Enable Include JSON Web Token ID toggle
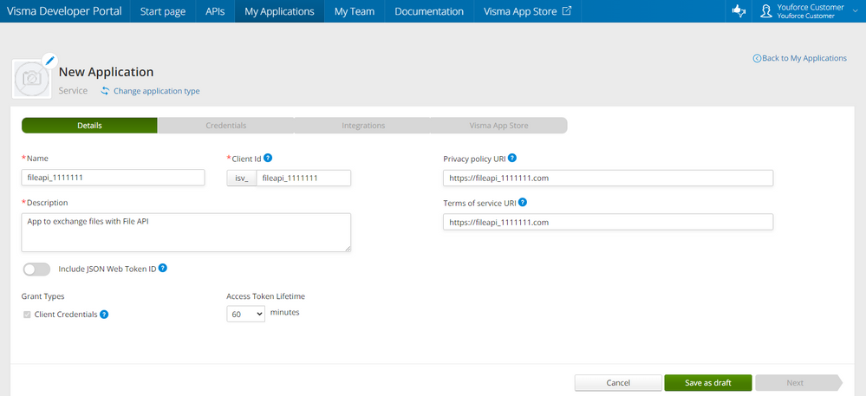This screenshot has height=396, width=866. click(x=36, y=269)
